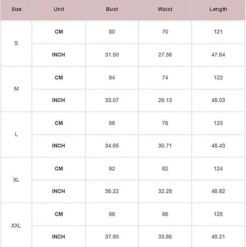Click the size L row label
The height and width of the screenshot is (247, 246).
tap(16, 134)
